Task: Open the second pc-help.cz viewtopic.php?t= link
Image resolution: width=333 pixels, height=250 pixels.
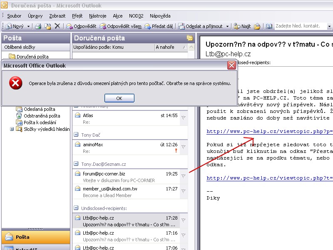Action: click(x=270, y=178)
